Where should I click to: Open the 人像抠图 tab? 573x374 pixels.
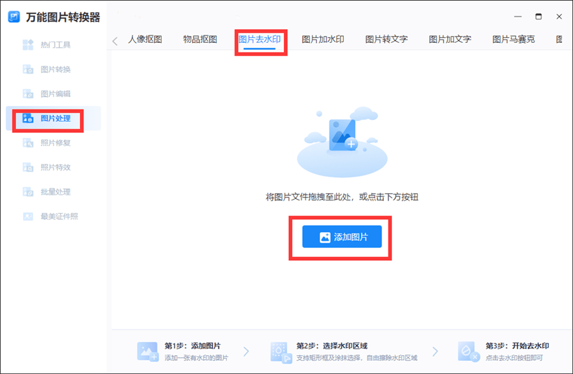click(145, 39)
